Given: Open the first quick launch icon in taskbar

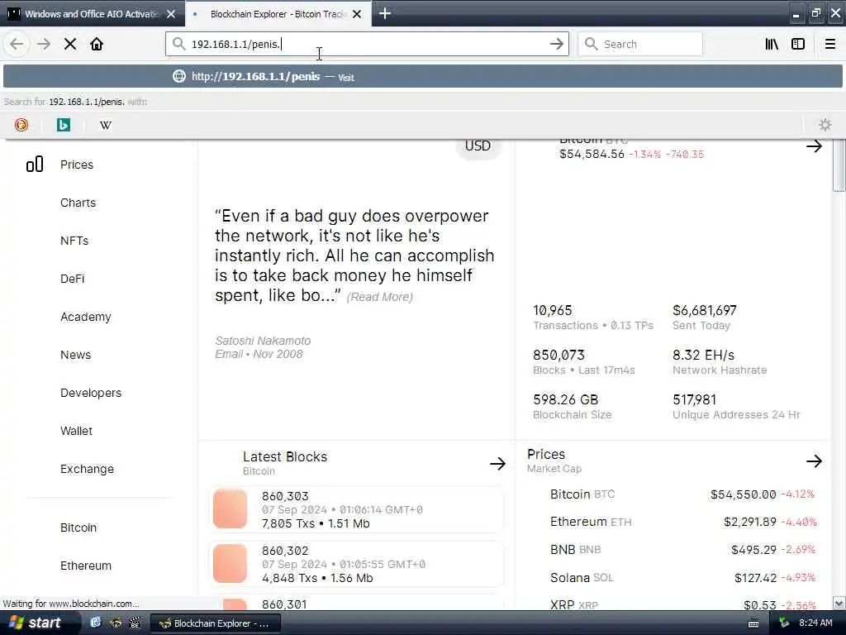Looking at the screenshot, I should pos(96,623).
